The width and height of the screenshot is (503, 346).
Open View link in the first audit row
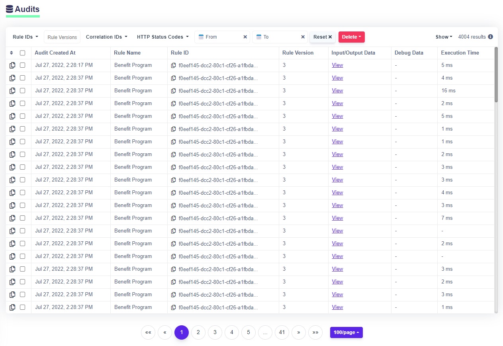tap(337, 65)
